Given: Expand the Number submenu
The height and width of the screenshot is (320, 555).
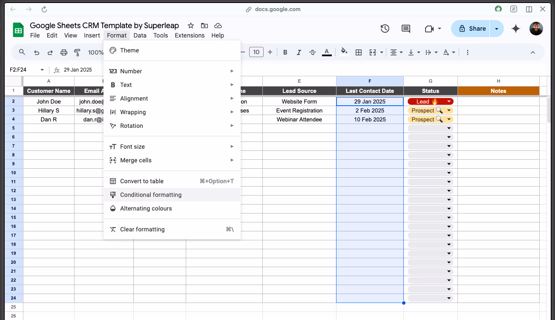Looking at the screenshot, I should (x=172, y=71).
